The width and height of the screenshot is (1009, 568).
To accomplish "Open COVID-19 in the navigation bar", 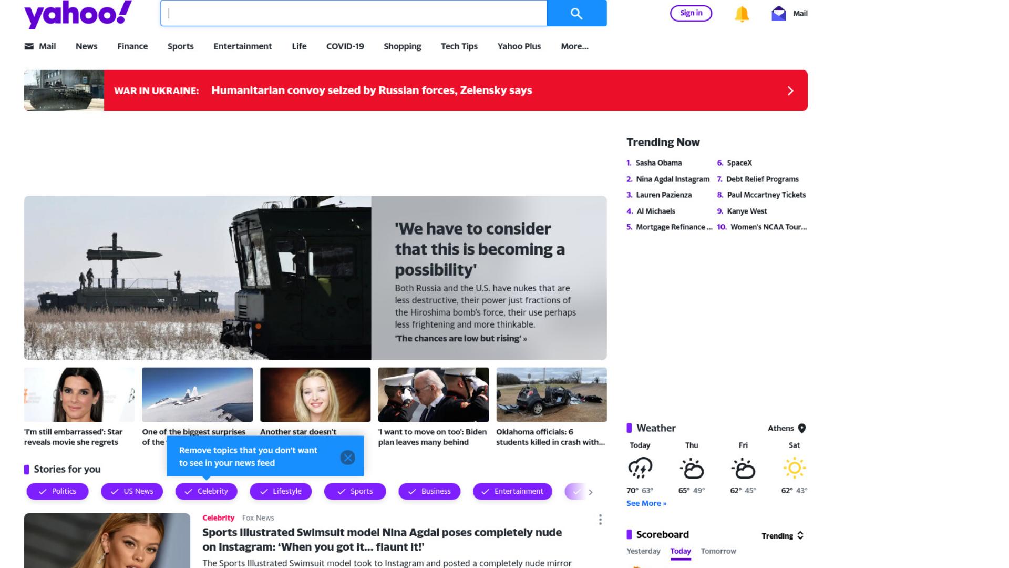I will click(345, 46).
